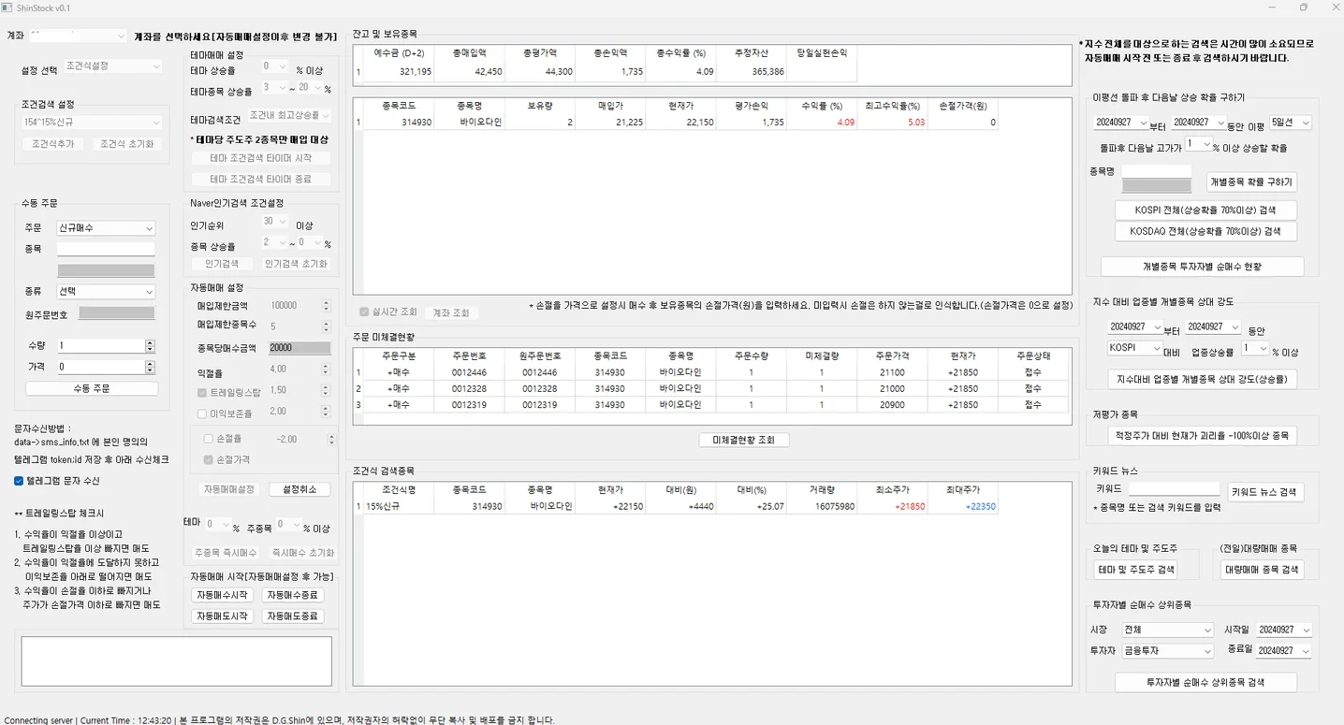Click the 수동 주문 button
The width and height of the screenshot is (1344, 725).
click(x=92, y=388)
